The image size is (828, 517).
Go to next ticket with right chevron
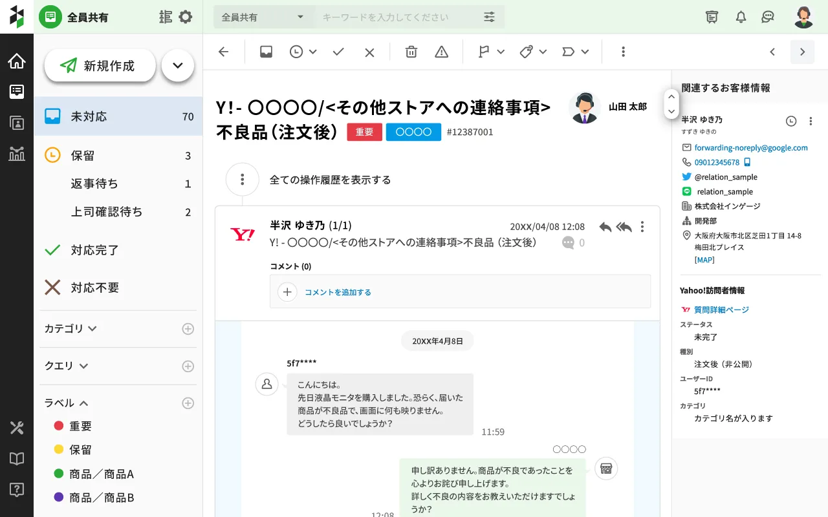[802, 52]
